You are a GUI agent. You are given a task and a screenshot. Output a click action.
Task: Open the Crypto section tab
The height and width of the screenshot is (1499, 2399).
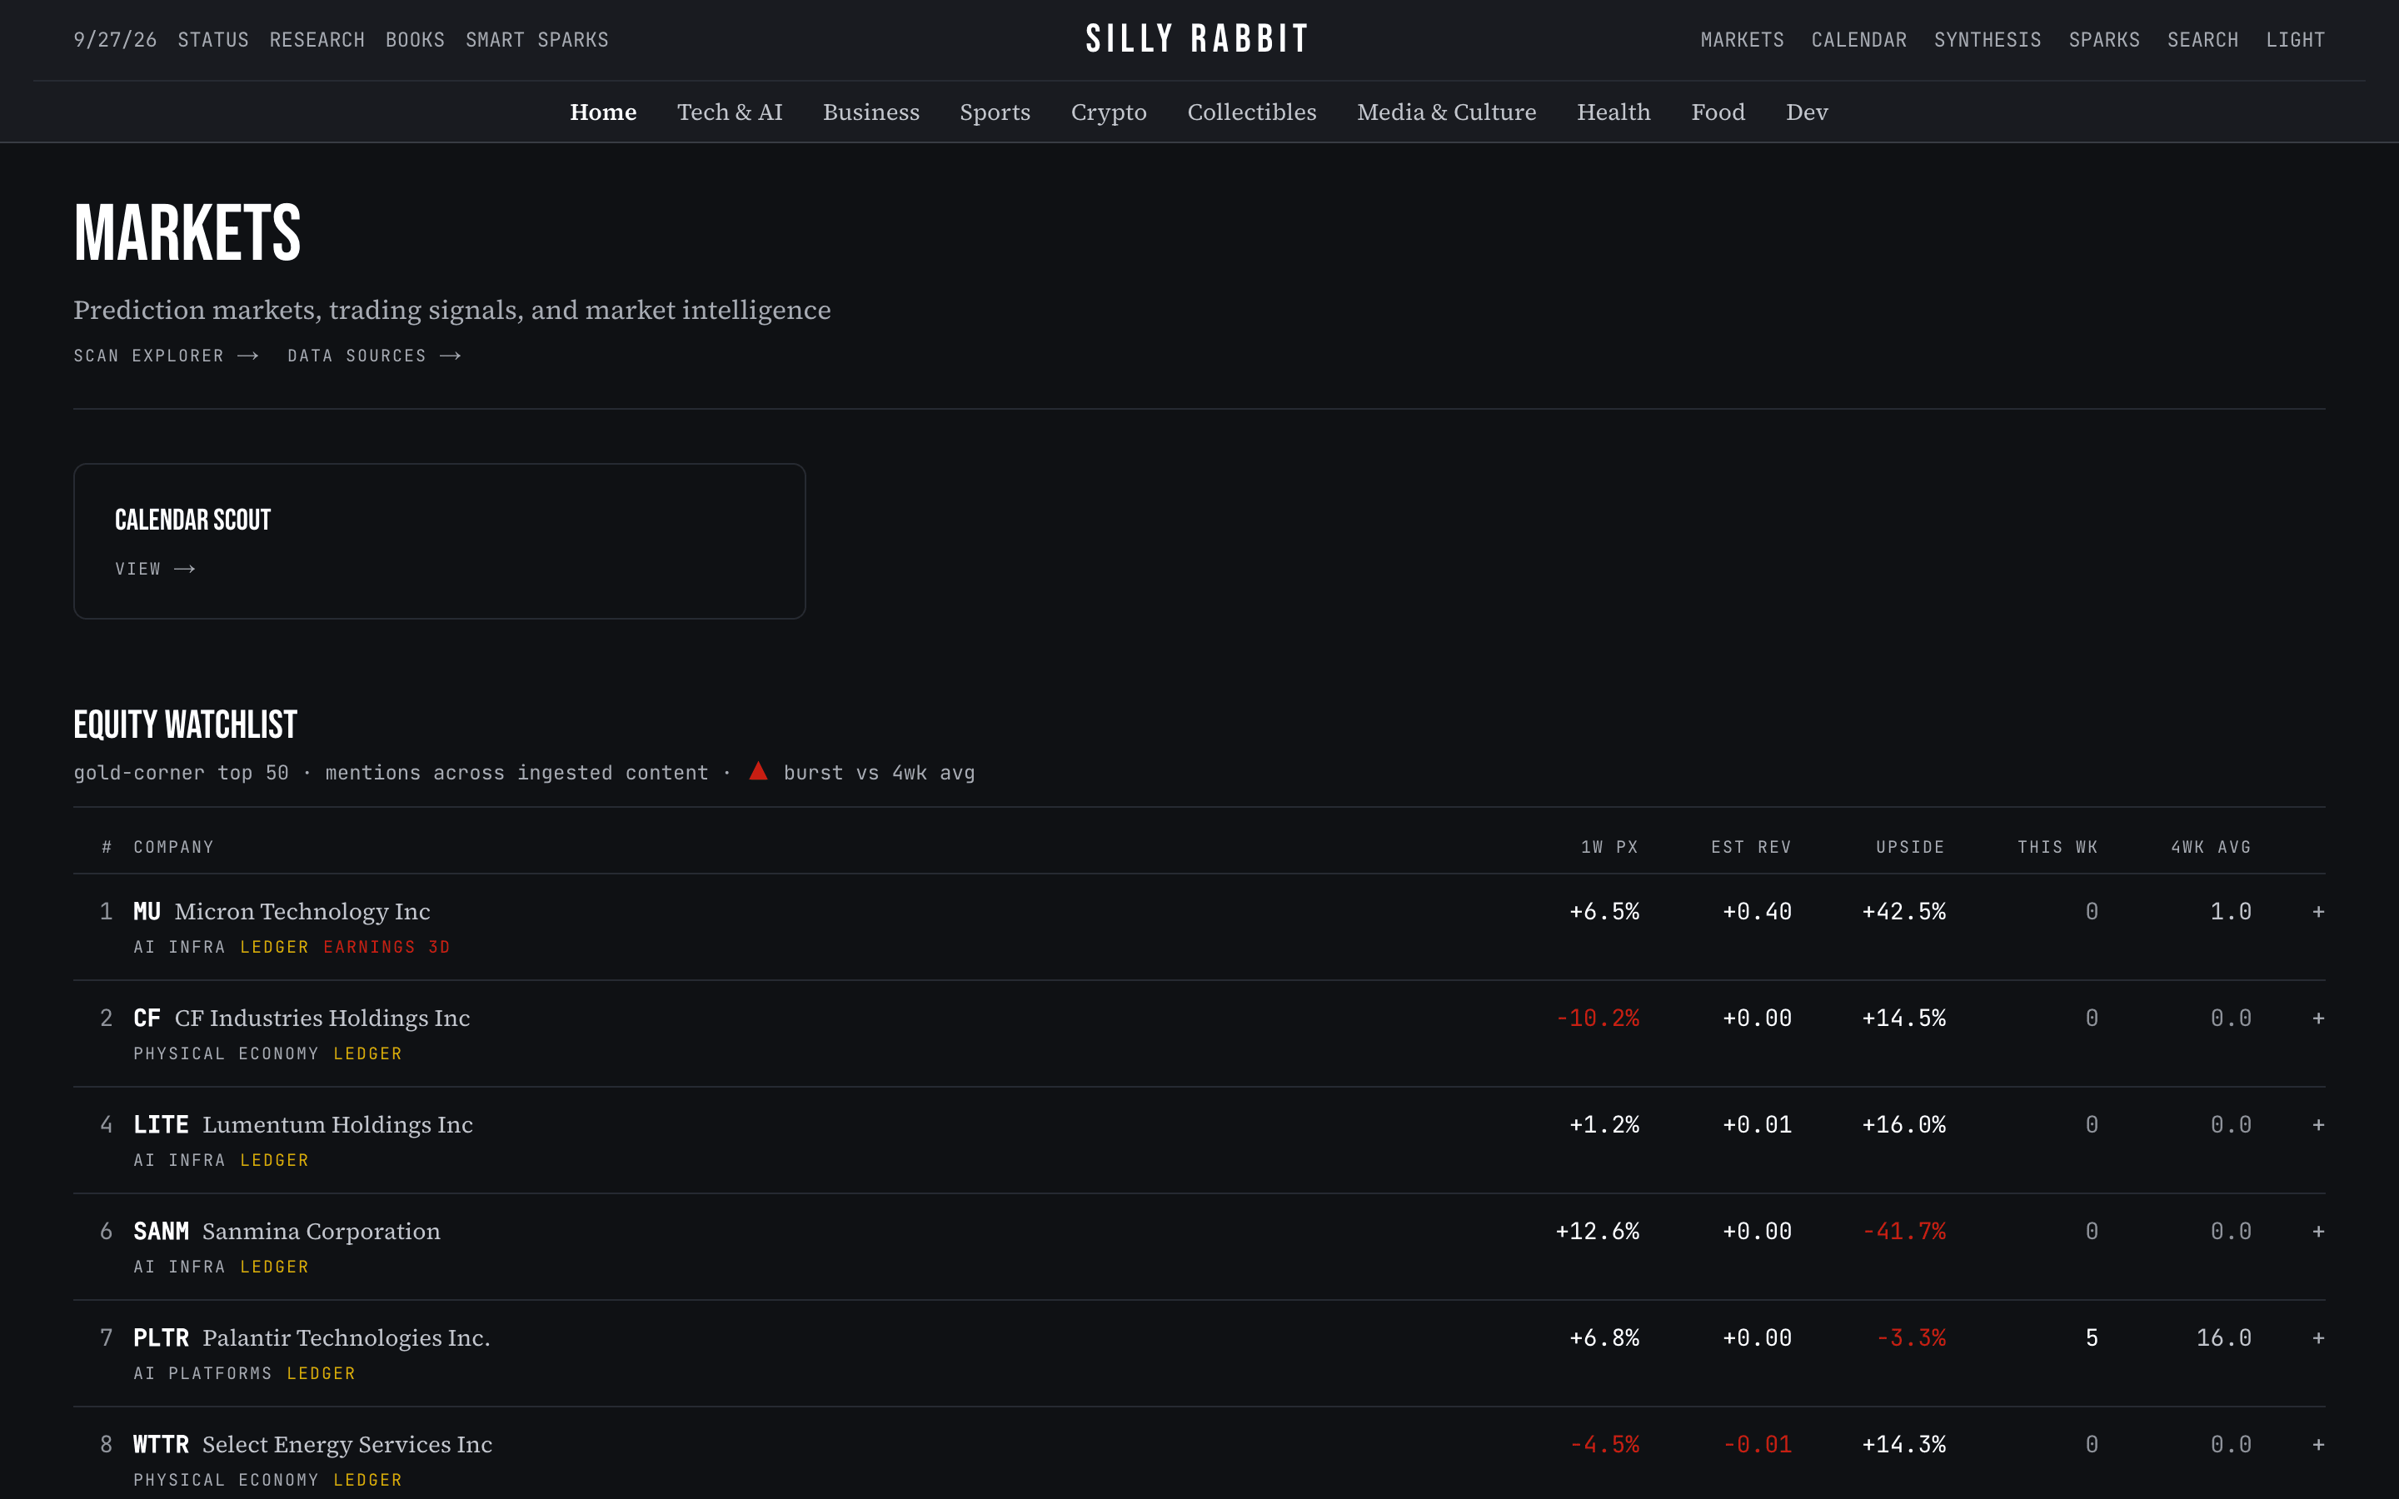click(1109, 112)
